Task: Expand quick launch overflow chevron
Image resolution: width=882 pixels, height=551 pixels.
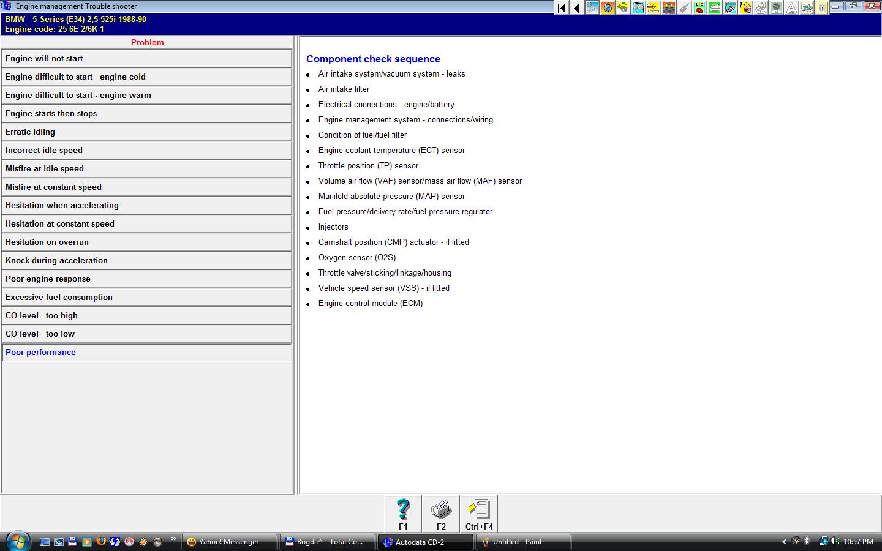Action: click(x=174, y=538)
